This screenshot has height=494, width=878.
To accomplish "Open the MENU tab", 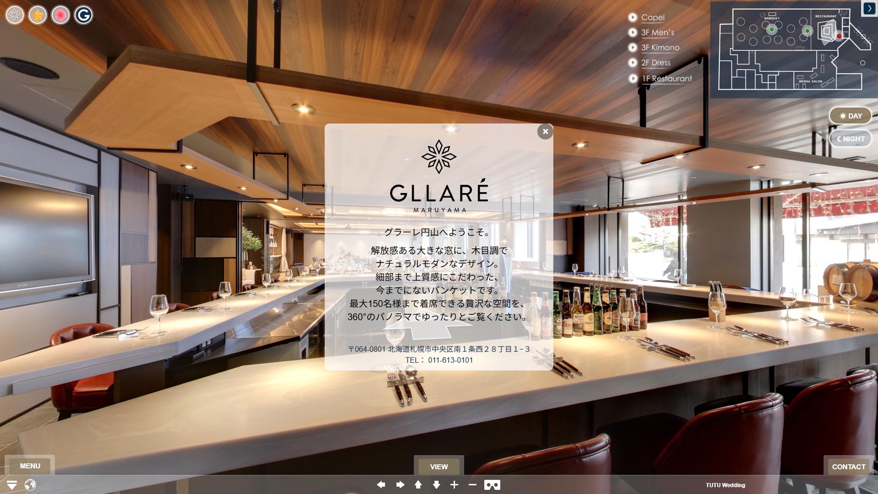I will pos(30,466).
